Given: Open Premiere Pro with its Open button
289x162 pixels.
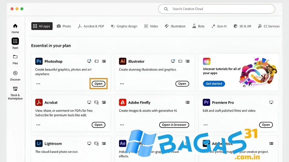Looking at the screenshot, I should tap(266, 125).
